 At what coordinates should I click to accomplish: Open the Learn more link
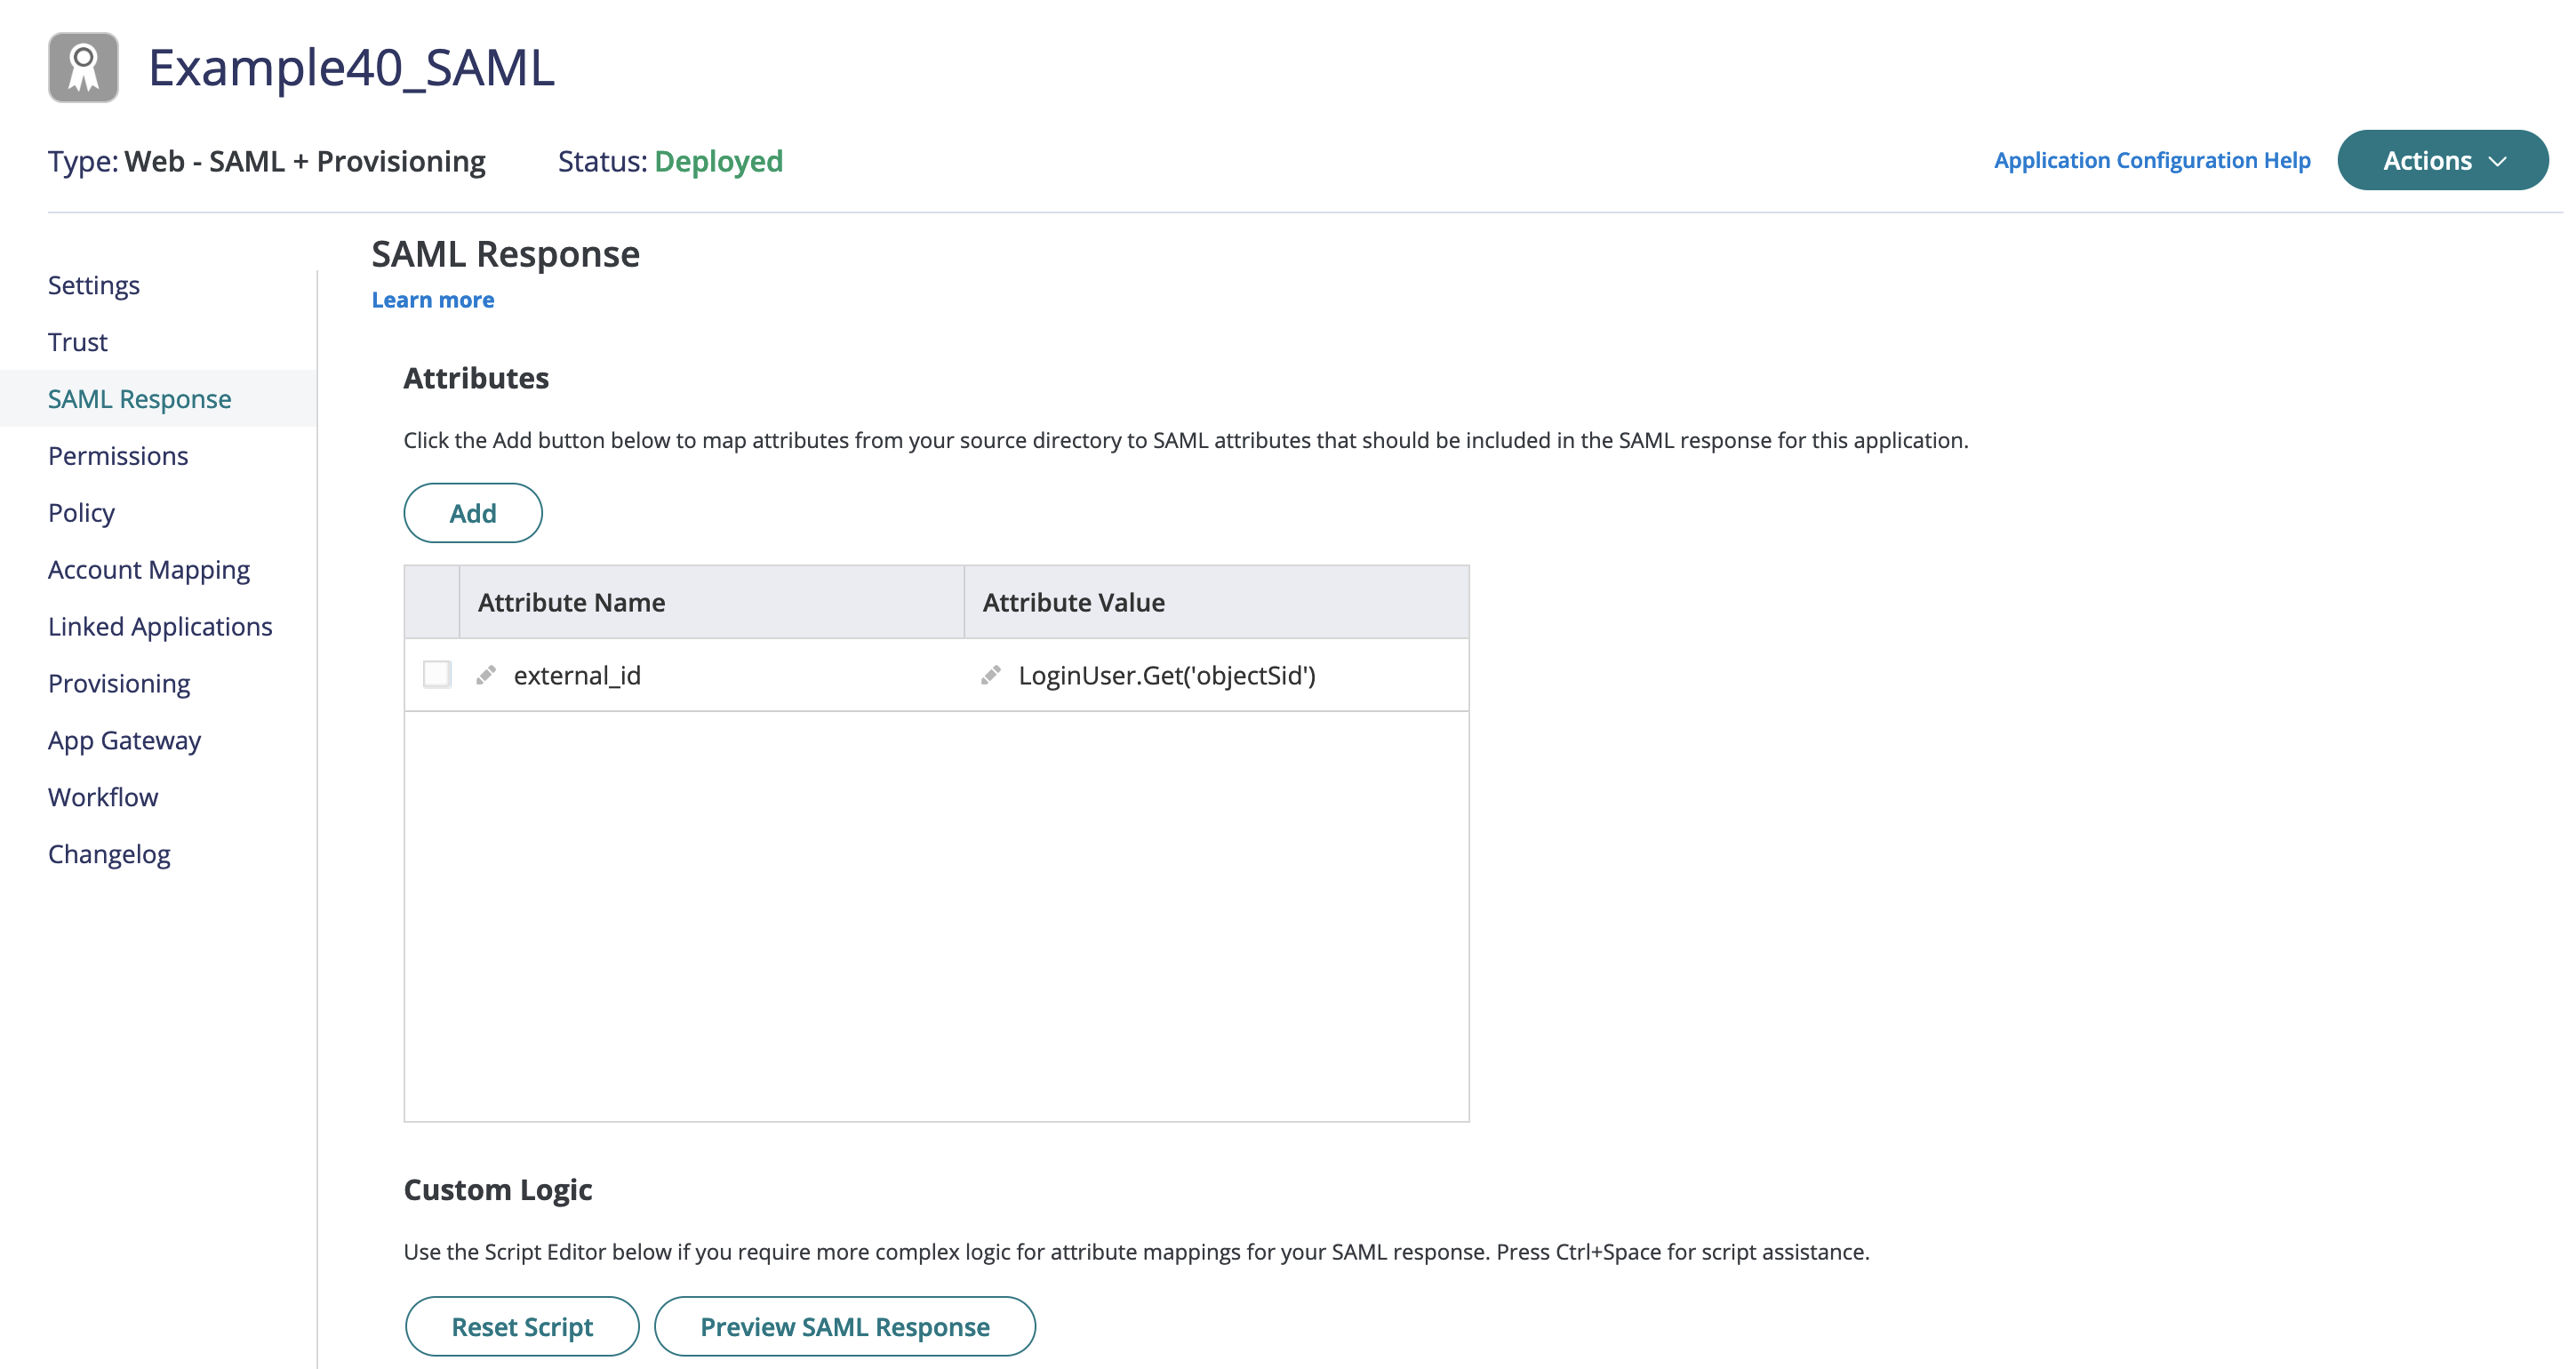tap(433, 300)
